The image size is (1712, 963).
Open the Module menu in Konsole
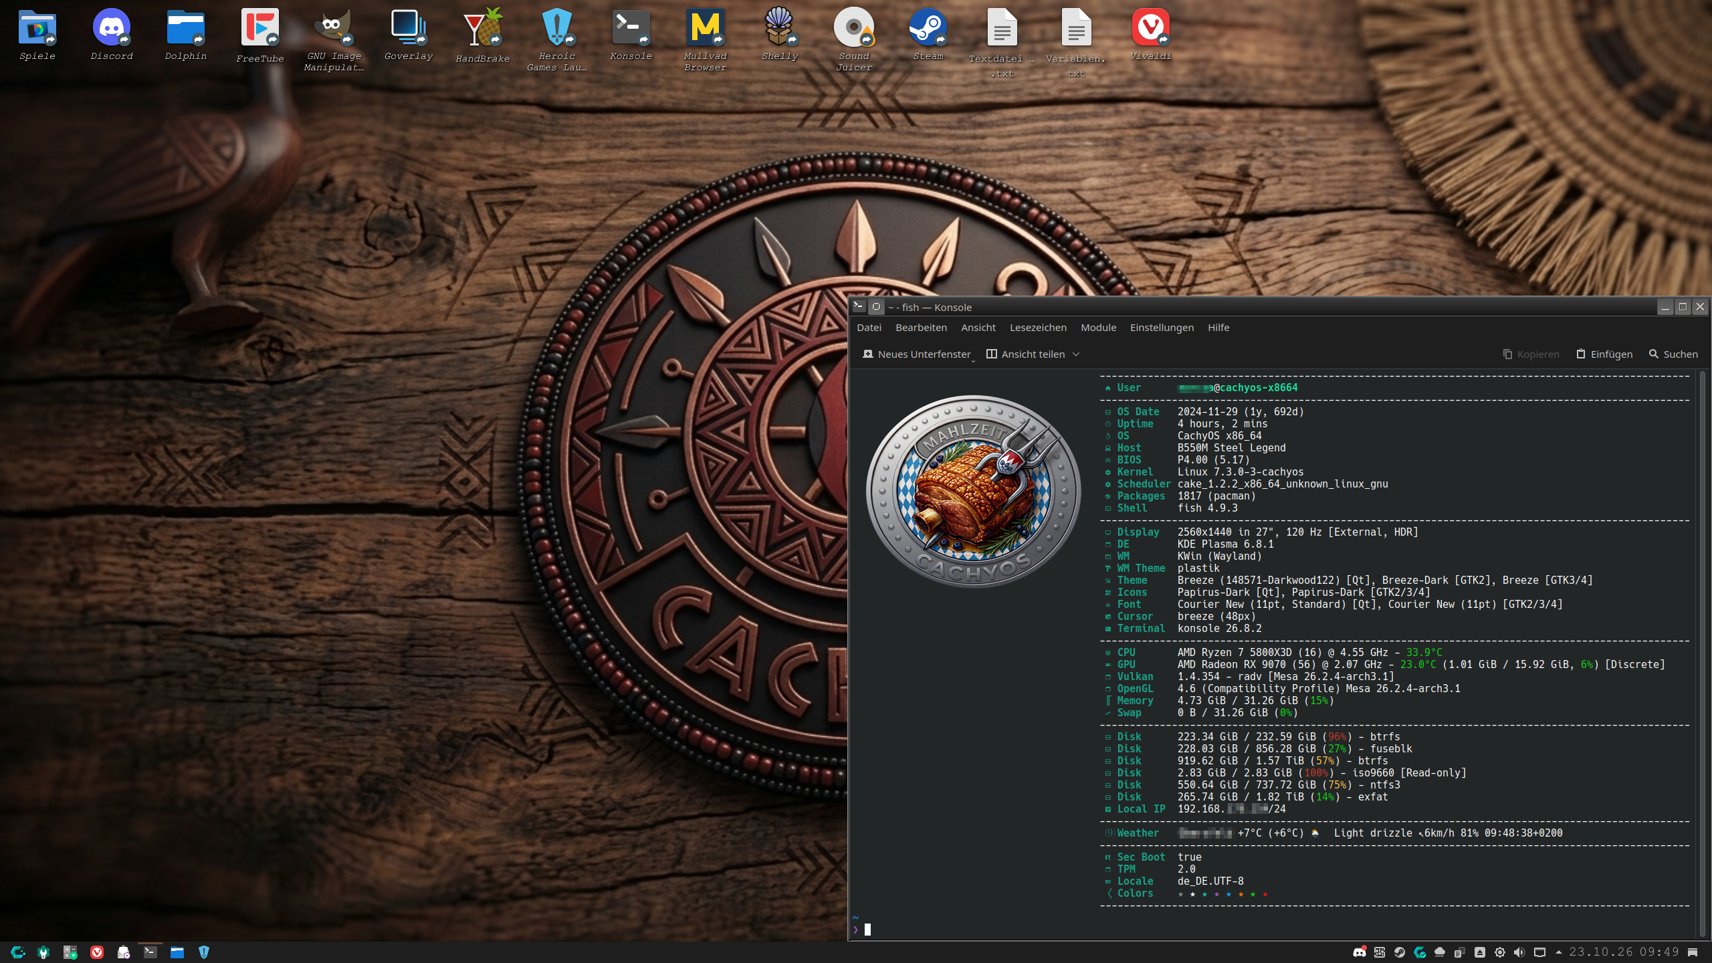[1098, 328]
